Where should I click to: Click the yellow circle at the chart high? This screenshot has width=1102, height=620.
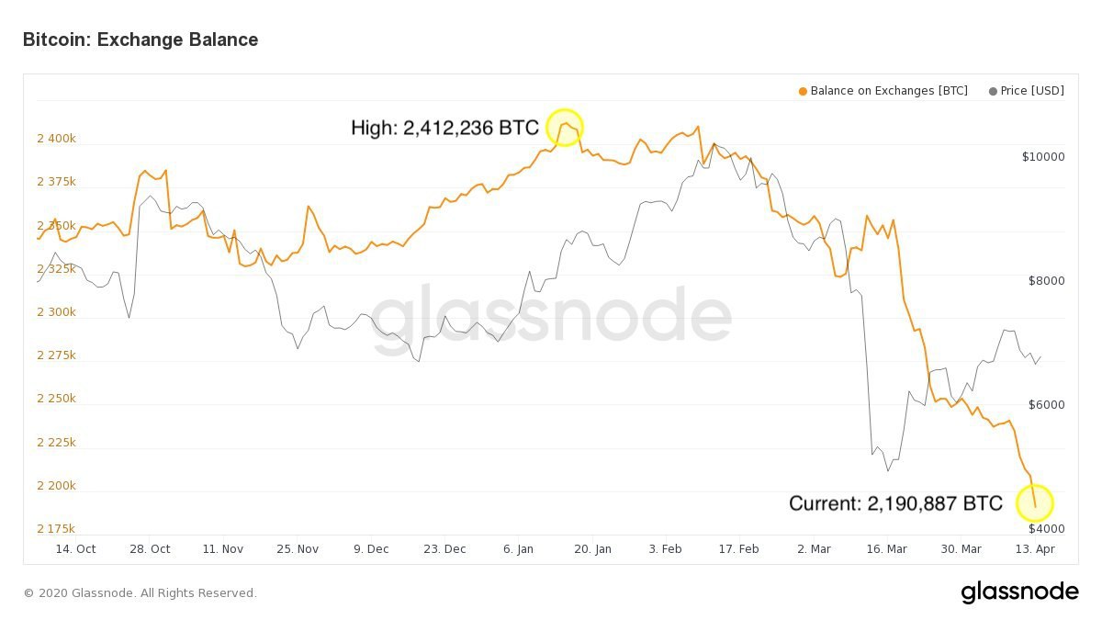click(565, 128)
